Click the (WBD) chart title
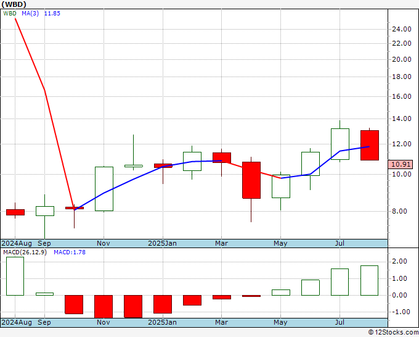Image resolution: width=419 pixels, height=337 pixels. click(14, 4)
